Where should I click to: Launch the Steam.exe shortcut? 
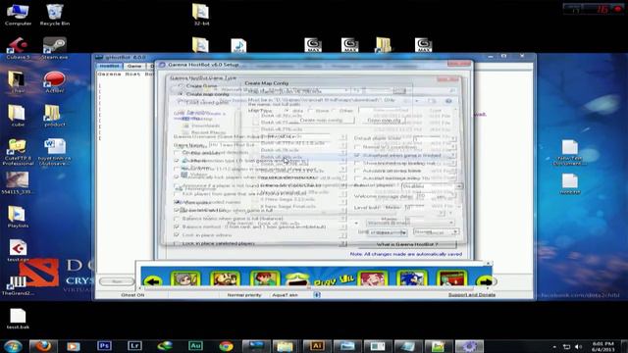[55, 48]
